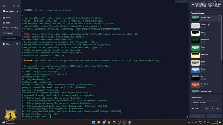Click the red notification icon in sidebar header
This screenshot has width=223, height=125.
tap(14, 6)
